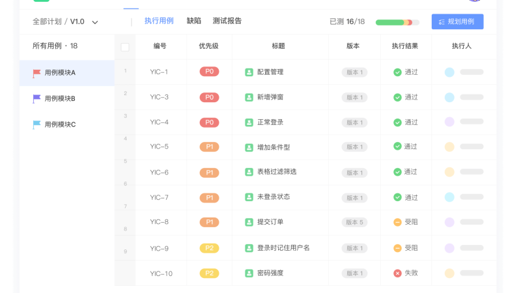This screenshot has width=521, height=293.
Task: Click the green case icon beside 配置管理
Action: point(249,72)
